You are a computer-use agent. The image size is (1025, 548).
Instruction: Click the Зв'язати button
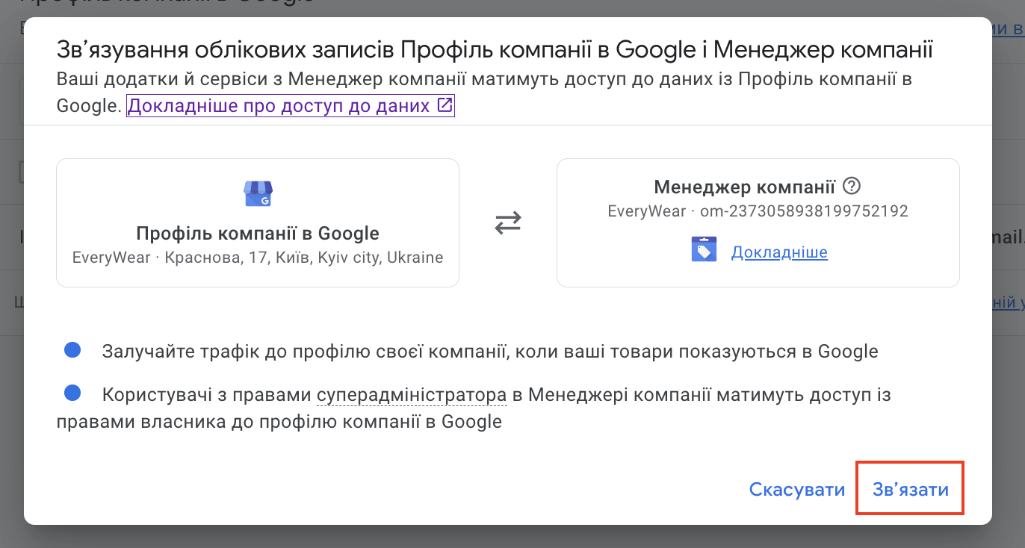[x=910, y=488]
